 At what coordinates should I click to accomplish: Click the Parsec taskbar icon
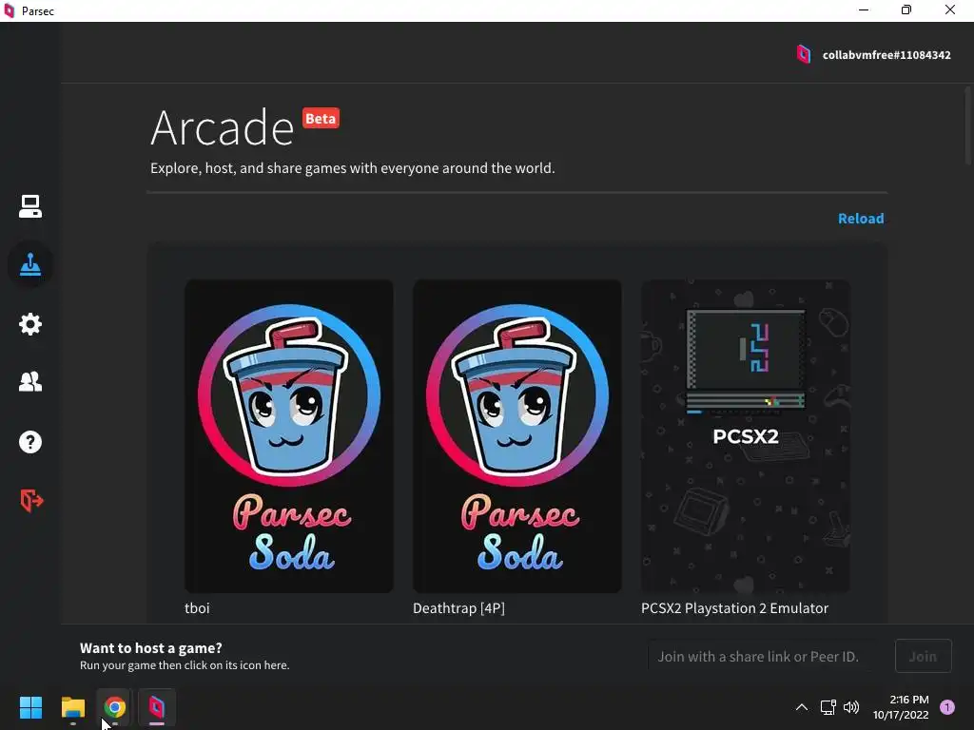157,707
